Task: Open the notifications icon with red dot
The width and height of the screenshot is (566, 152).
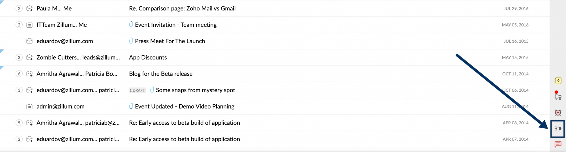Action: click(x=558, y=96)
